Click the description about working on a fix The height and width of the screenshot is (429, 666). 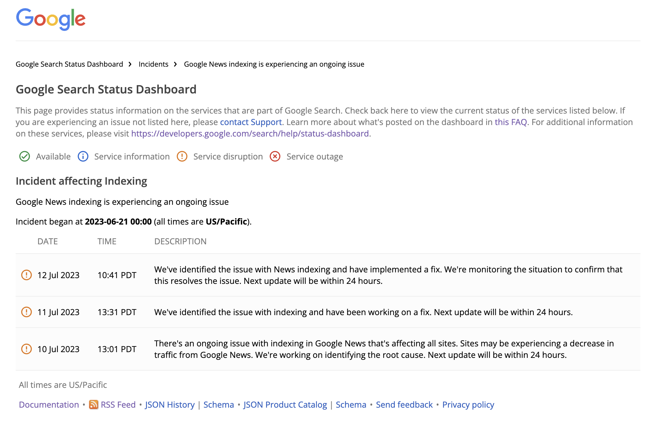[364, 312]
